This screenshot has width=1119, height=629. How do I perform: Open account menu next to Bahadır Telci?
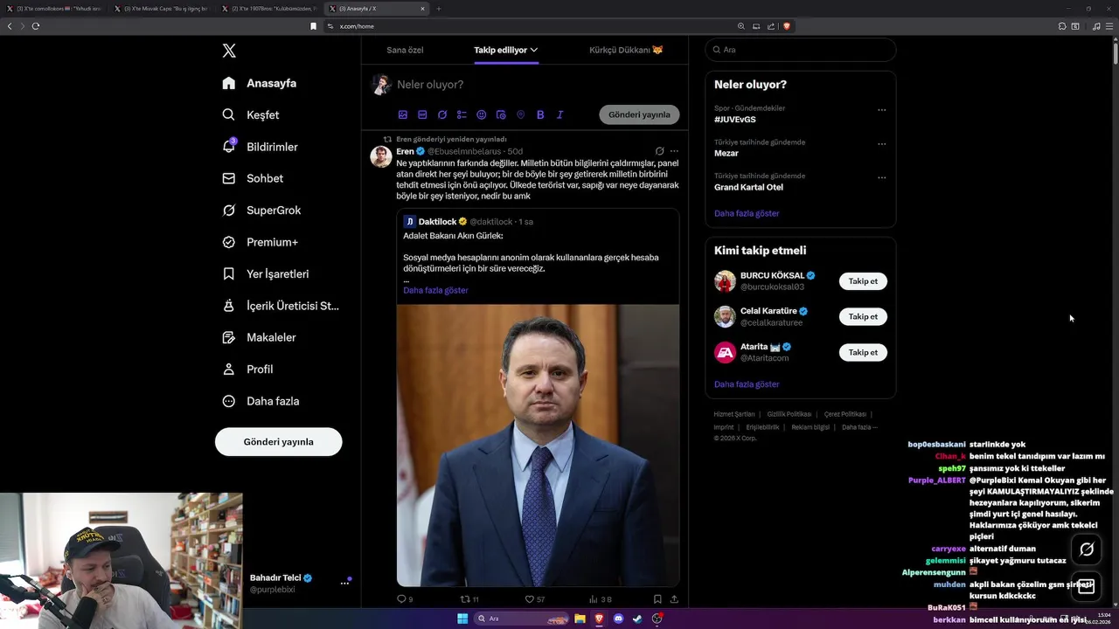(344, 583)
